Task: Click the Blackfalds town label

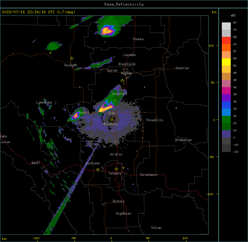Action: tap(127, 64)
